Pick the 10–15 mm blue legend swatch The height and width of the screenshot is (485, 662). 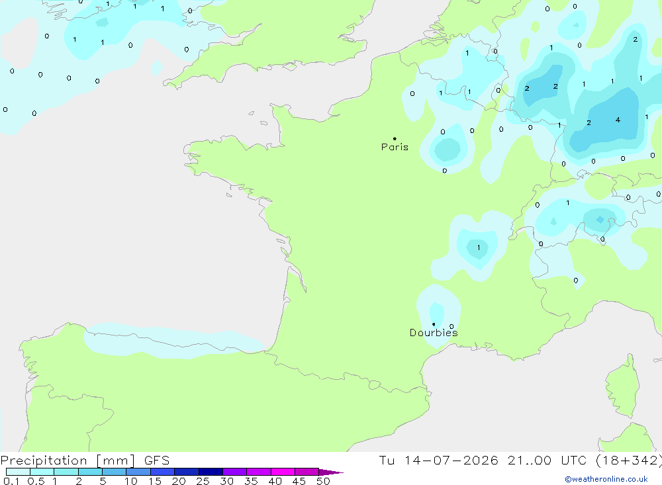click(x=138, y=472)
